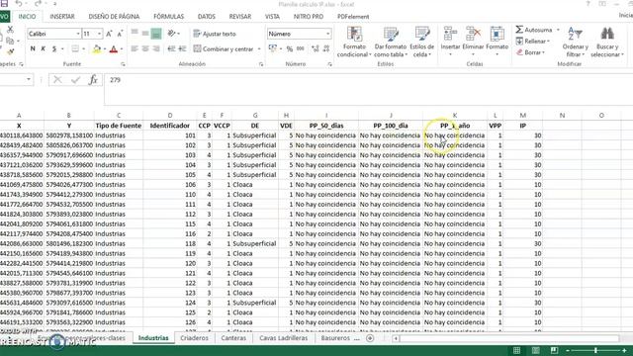Apply the yellow fill color bucket
633x356 pixels.
[x=97, y=49]
